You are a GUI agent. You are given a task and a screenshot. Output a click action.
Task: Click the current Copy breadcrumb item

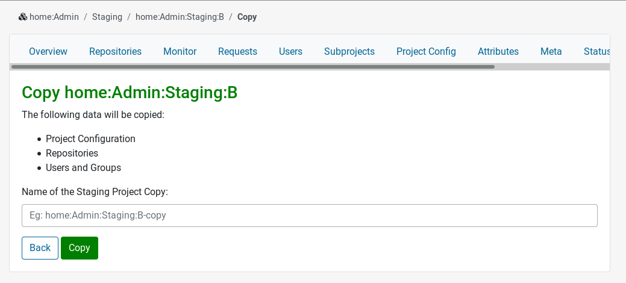(x=247, y=17)
